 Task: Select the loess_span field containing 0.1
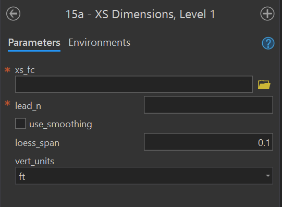[209, 142]
